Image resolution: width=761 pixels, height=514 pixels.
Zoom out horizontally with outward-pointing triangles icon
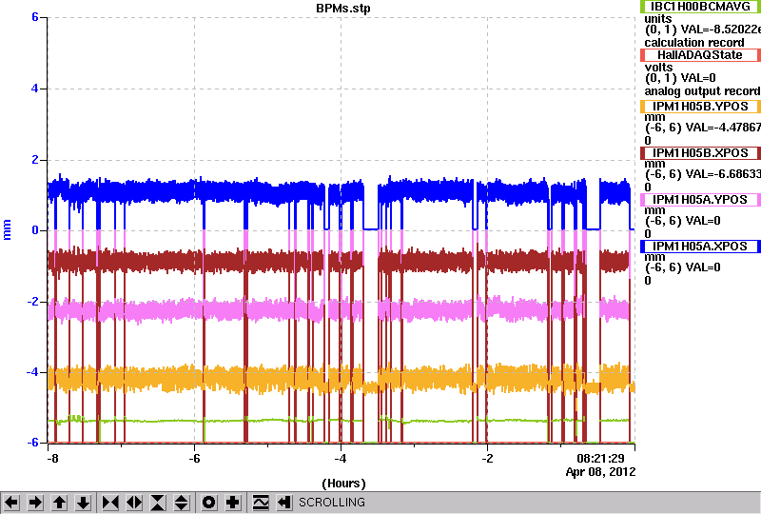pos(134,503)
